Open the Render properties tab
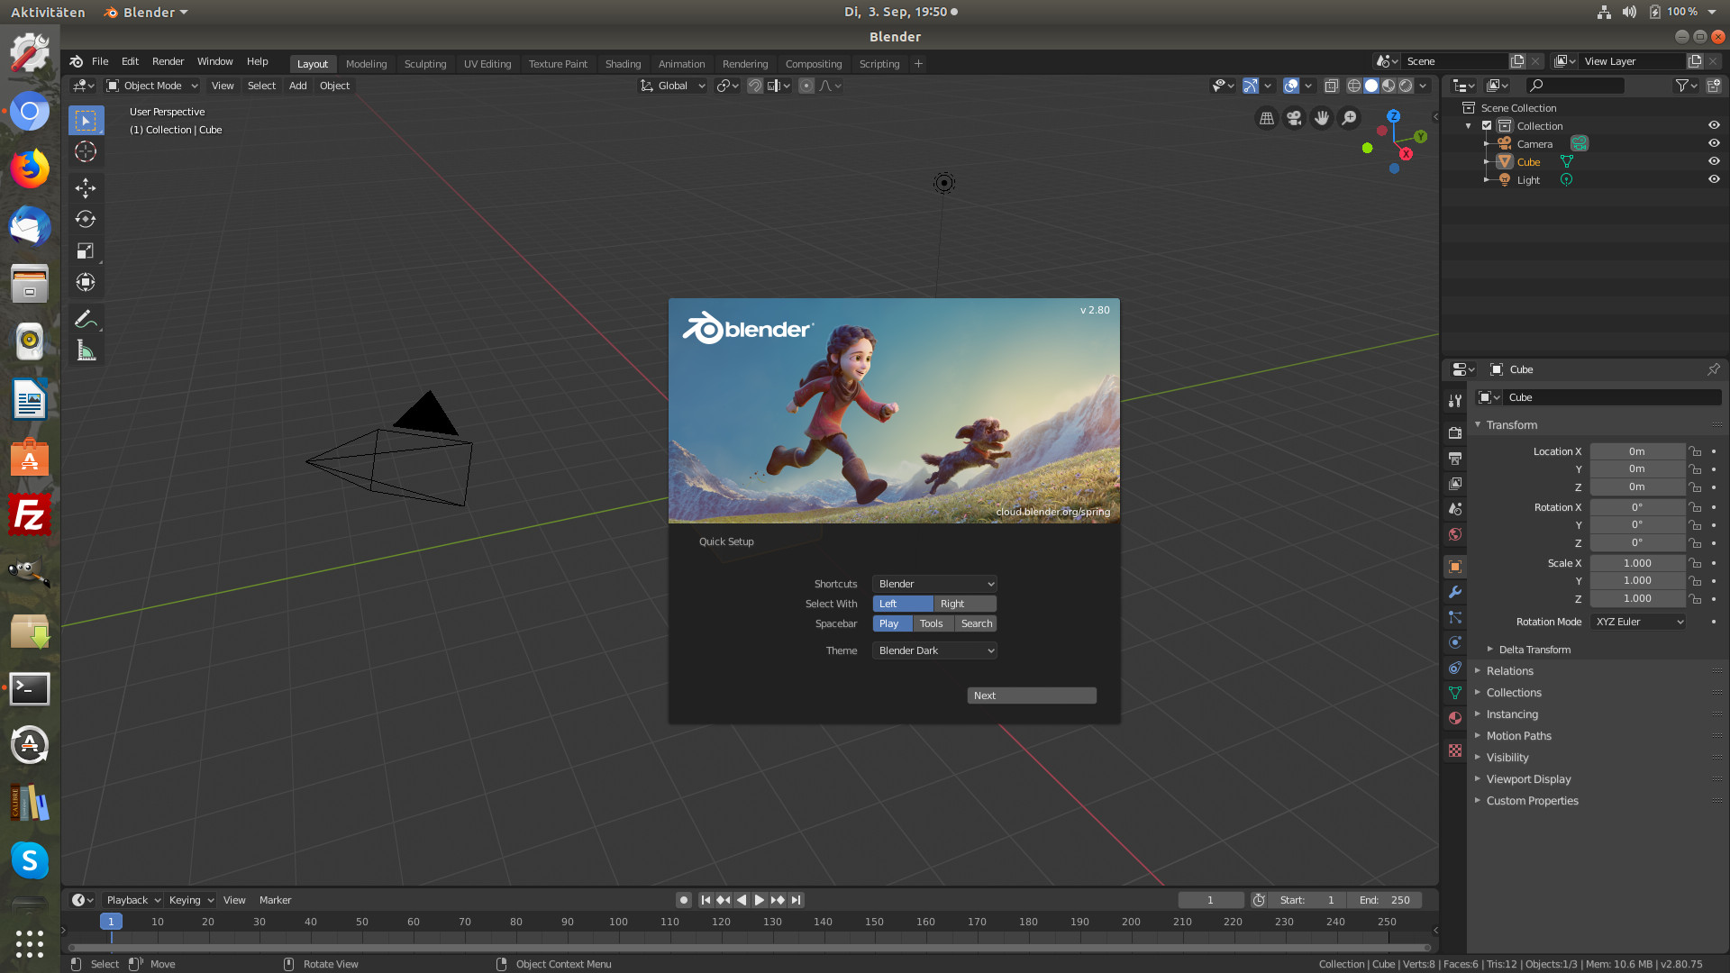The width and height of the screenshot is (1730, 973). tap(1454, 433)
